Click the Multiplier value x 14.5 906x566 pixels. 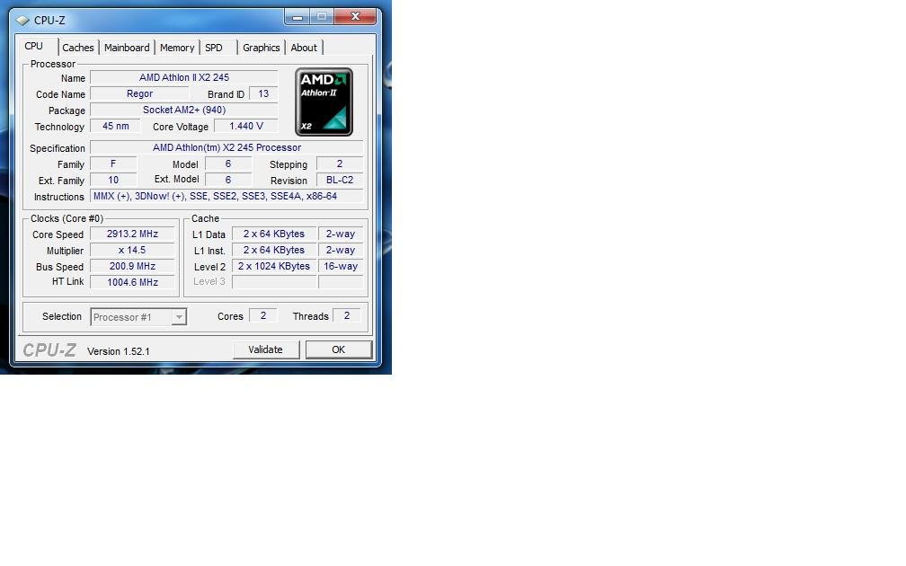[x=132, y=250]
